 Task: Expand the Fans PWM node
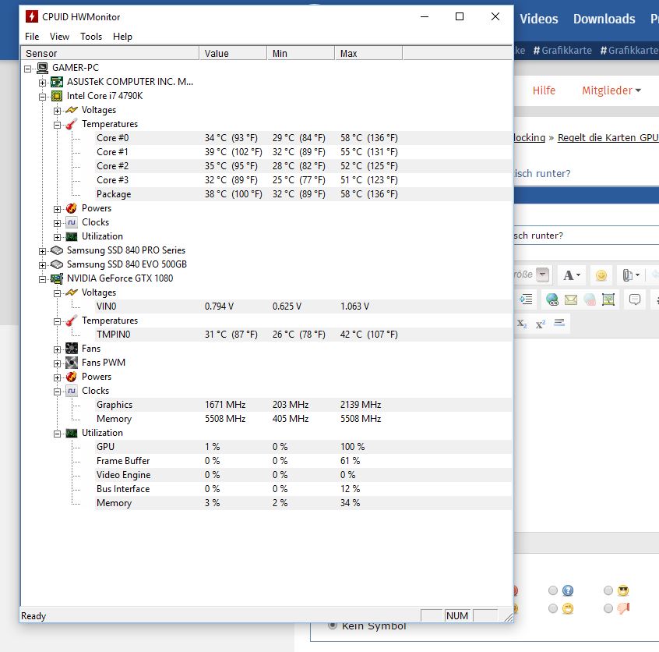point(57,363)
